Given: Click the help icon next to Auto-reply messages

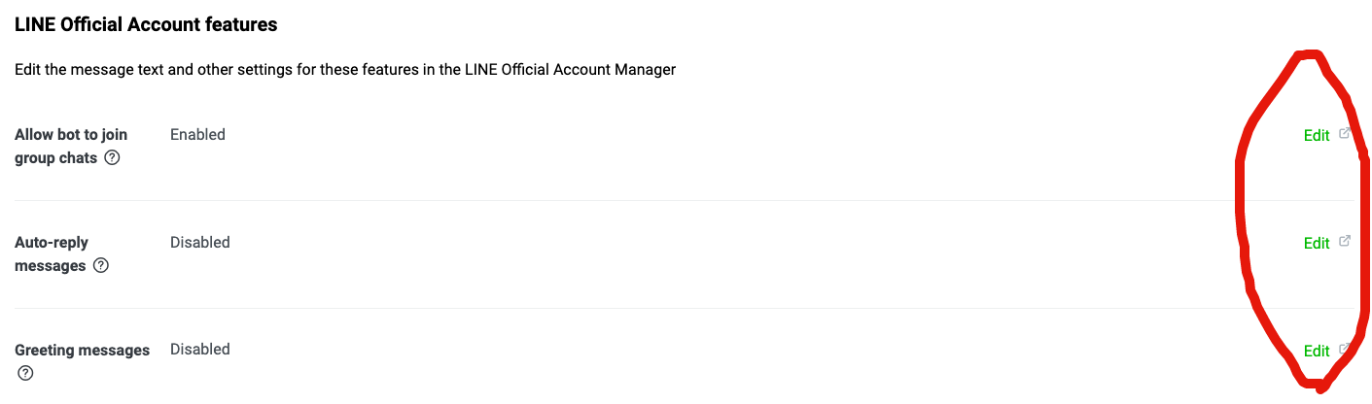Looking at the screenshot, I should coord(101,266).
